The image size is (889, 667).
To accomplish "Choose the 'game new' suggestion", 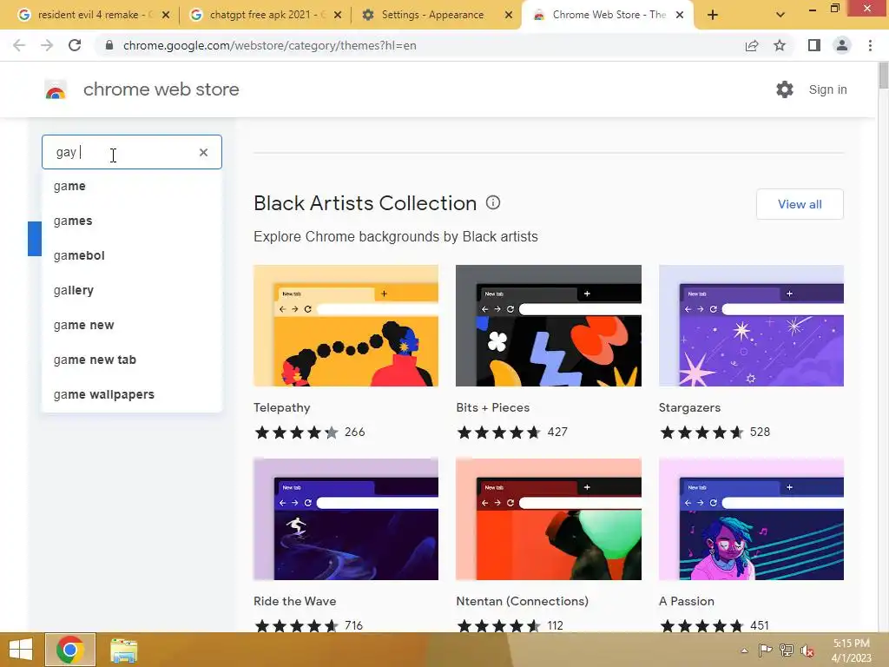I will [132, 325].
